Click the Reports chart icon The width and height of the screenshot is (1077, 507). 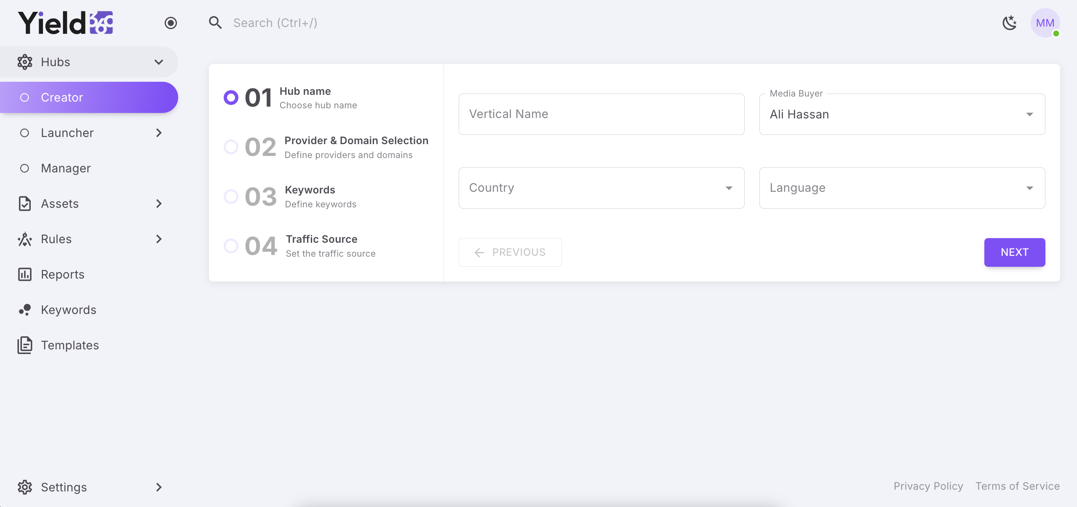coord(25,274)
